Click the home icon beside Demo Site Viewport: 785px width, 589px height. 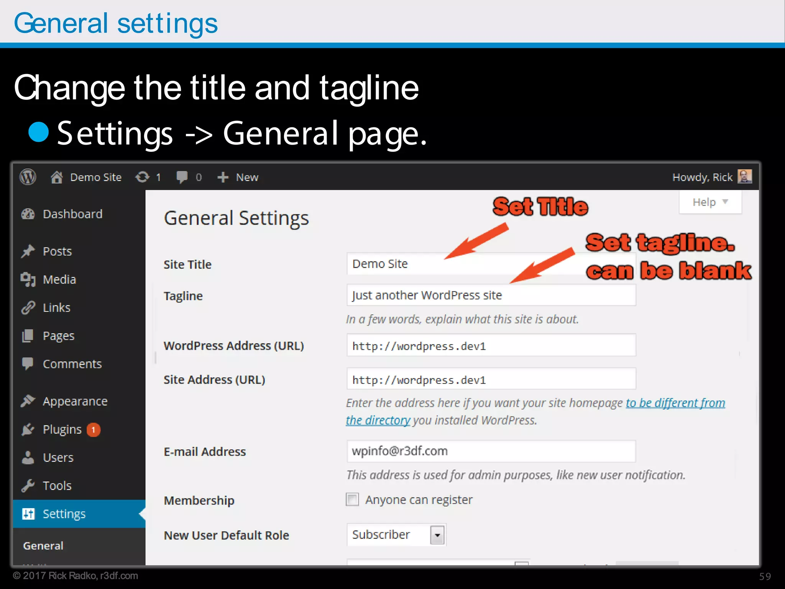pos(57,177)
